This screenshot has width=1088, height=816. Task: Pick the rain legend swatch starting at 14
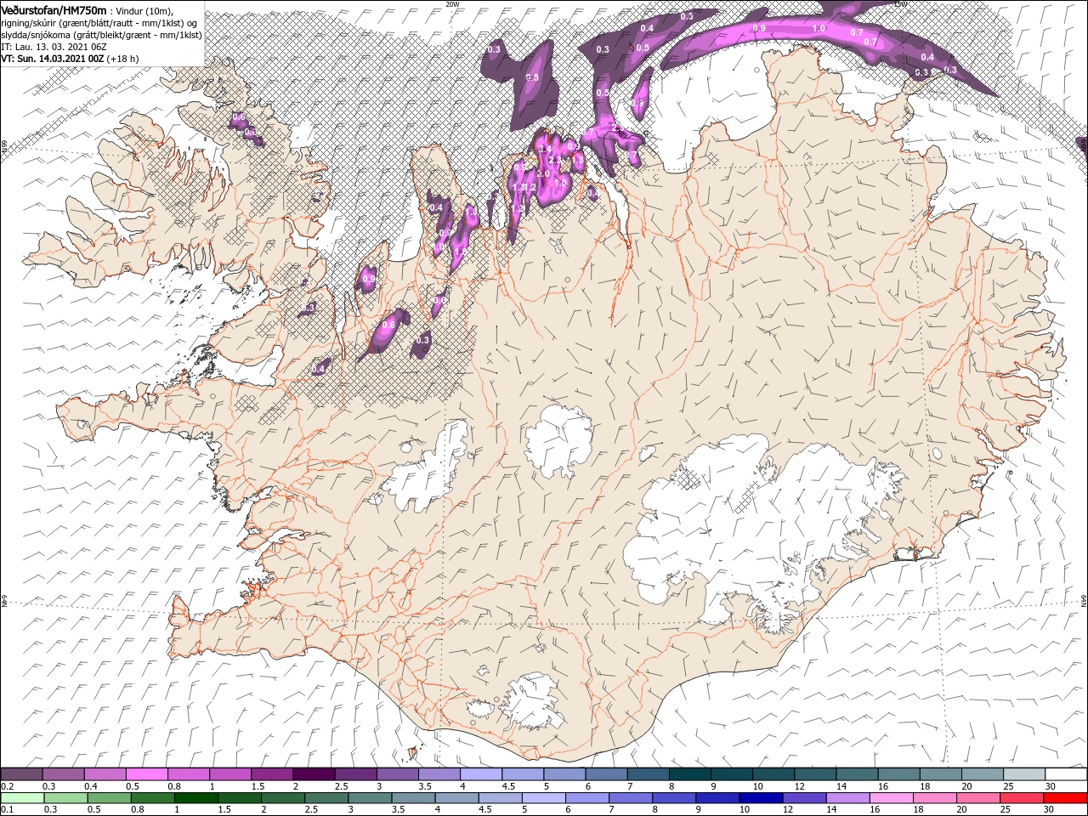(x=847, y=798)
